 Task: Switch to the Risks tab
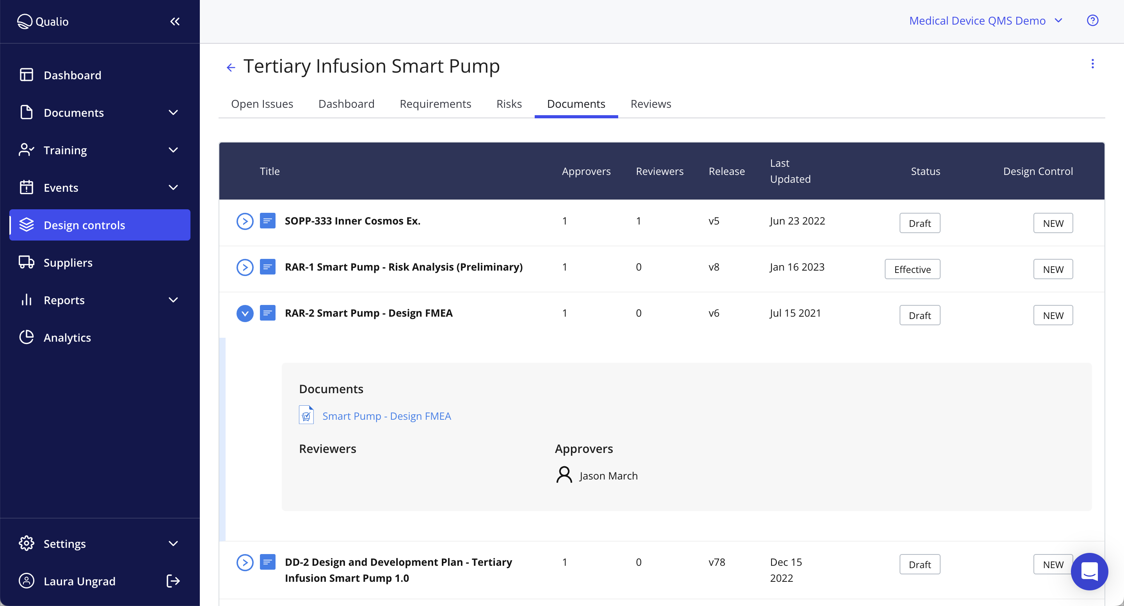coord(509,103)
